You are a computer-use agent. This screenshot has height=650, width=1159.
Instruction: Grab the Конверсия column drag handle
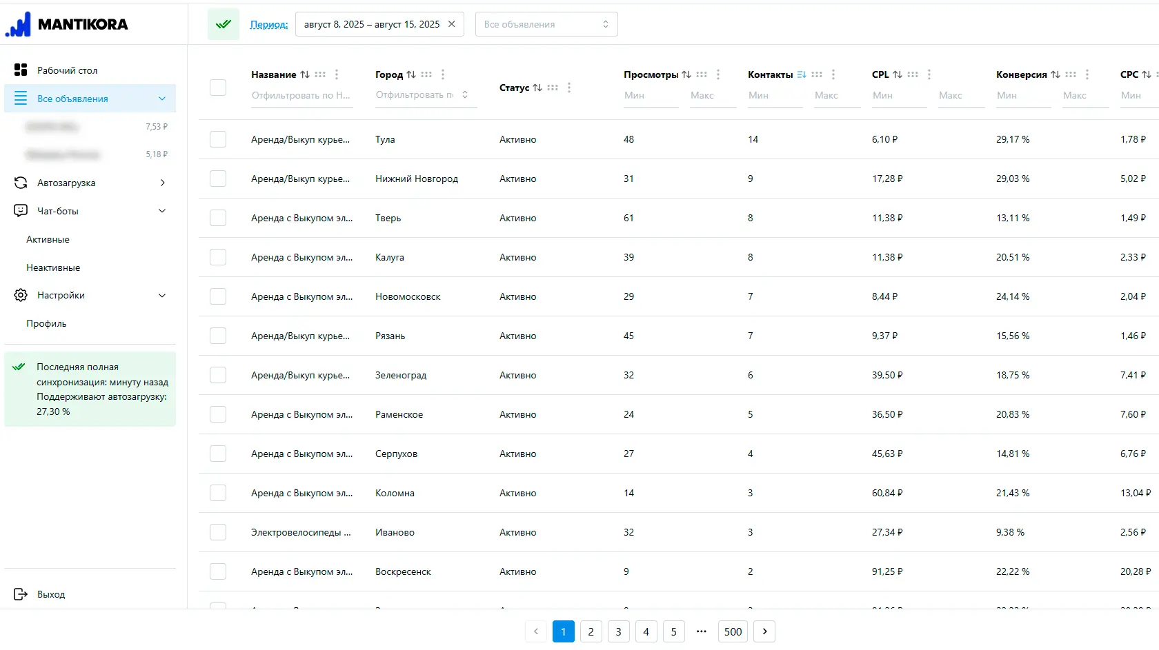point(1071,74)
